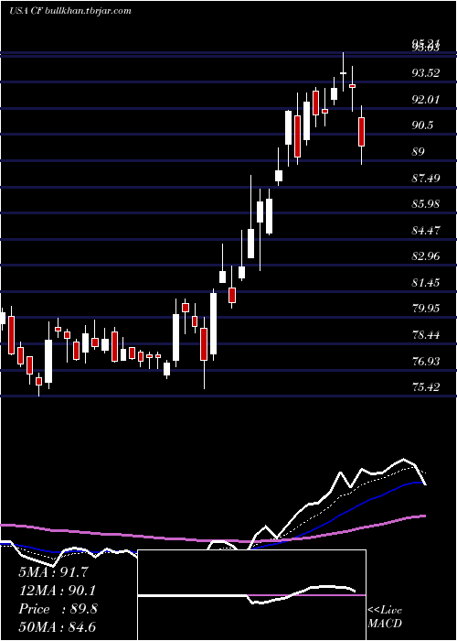This screenshot has height=641, width=457.
Task: Click the '50MA : 84.6' readout
Action: click(x=57, y=627)
